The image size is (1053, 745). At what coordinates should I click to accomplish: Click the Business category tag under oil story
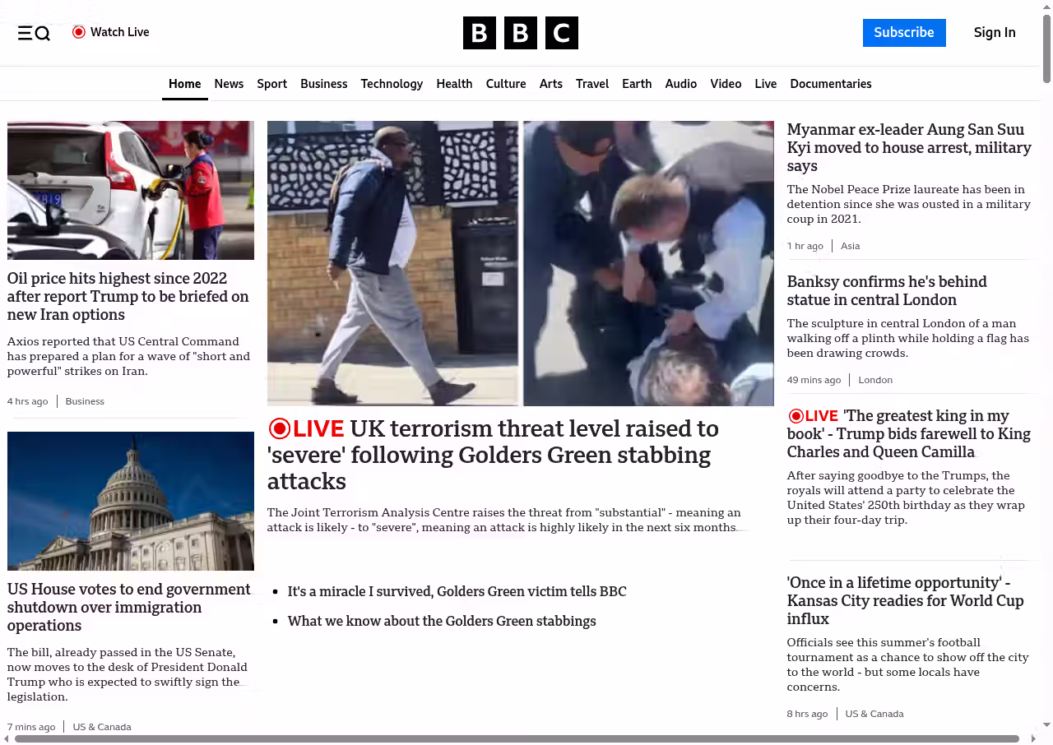click(85, 401)
